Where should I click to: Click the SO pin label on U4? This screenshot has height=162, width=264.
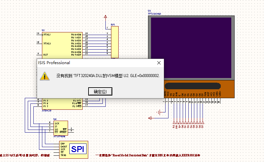pos(56,130)
